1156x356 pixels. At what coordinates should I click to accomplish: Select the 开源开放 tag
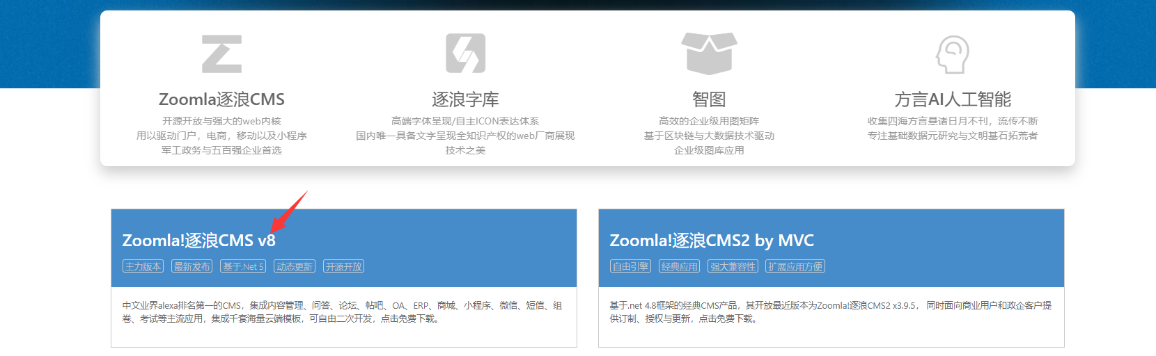(x=344, y=266)
